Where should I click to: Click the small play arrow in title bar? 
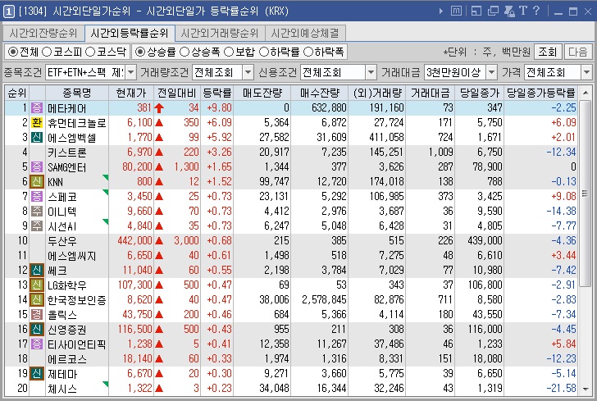pos(441,11)
